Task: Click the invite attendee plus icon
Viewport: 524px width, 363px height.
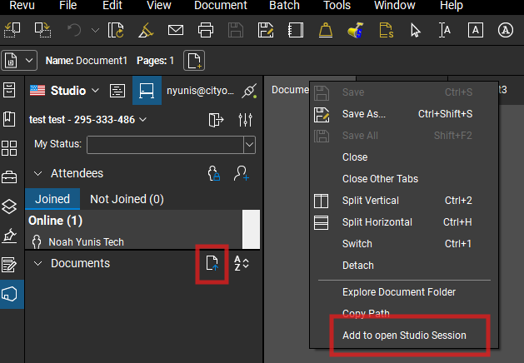Action: [x=242, y=173]
